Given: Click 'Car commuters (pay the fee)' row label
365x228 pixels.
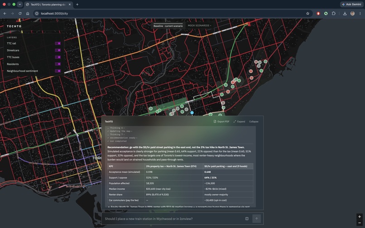Looking at the screenshot, I should 124,200.
